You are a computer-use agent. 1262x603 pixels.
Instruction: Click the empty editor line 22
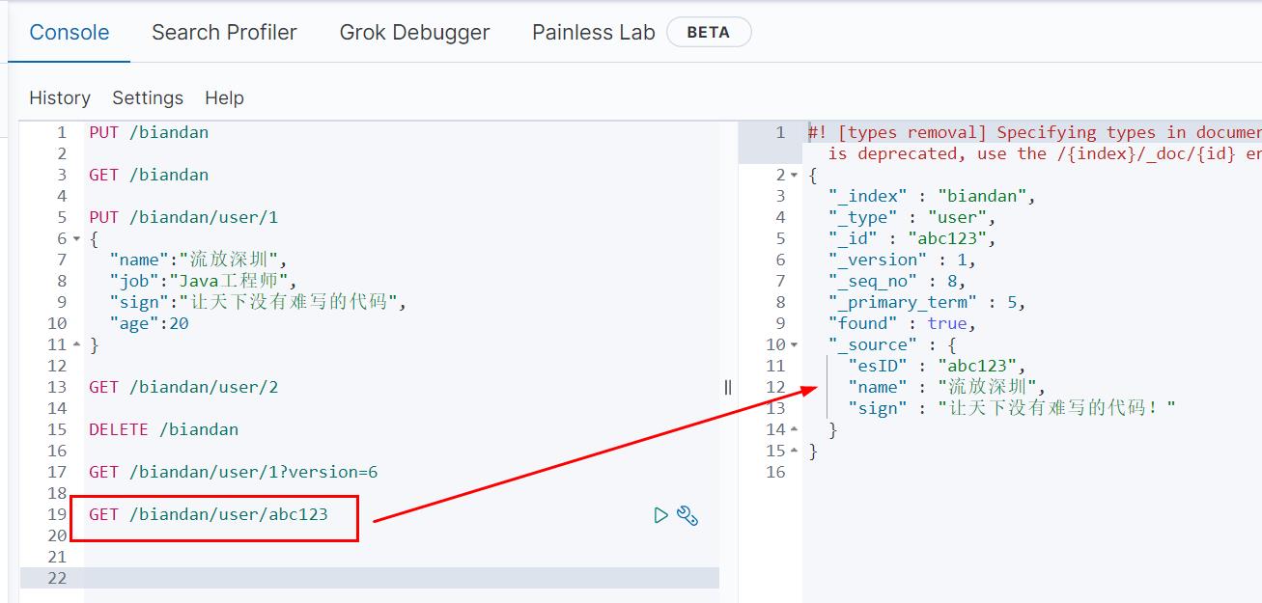[401, 578]
